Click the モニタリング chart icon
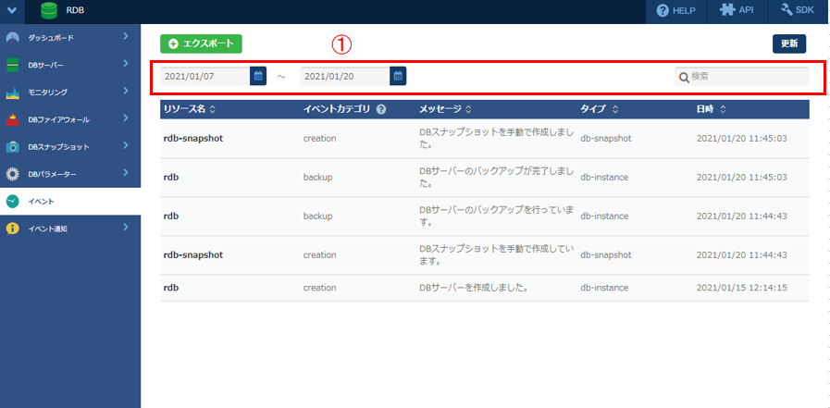 [12, 93]
